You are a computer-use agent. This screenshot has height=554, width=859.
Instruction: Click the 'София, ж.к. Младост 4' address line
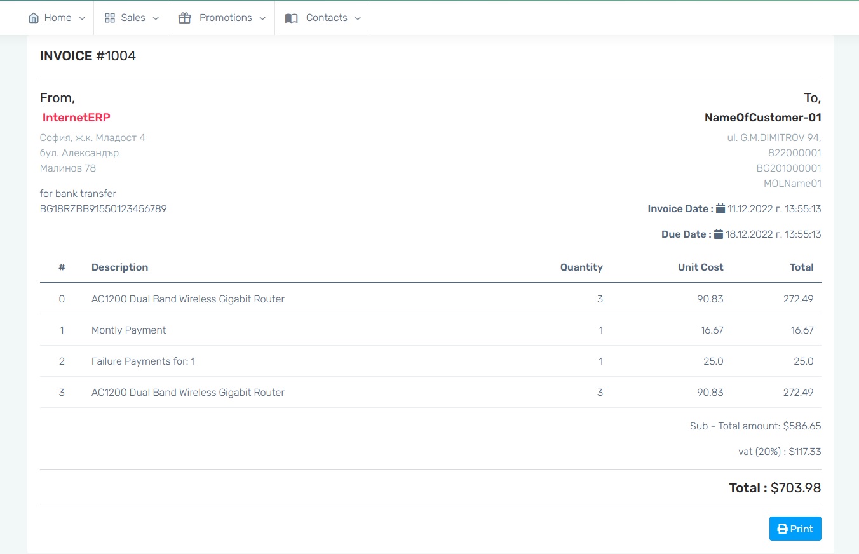(93, 138)
